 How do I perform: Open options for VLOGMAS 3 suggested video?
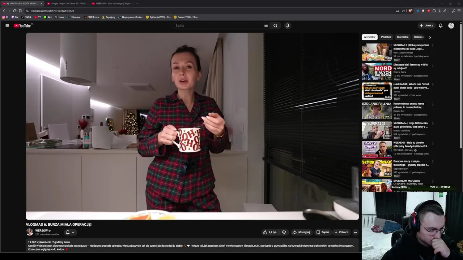pyautogui.click(x=433, y=46)
